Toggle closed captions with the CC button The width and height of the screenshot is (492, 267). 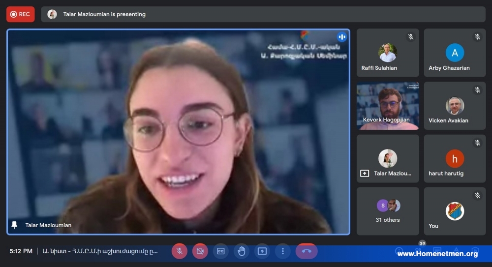(x=221, y=251)
